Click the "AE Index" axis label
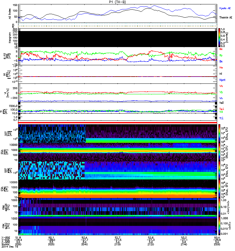 (x=10, y=14)
